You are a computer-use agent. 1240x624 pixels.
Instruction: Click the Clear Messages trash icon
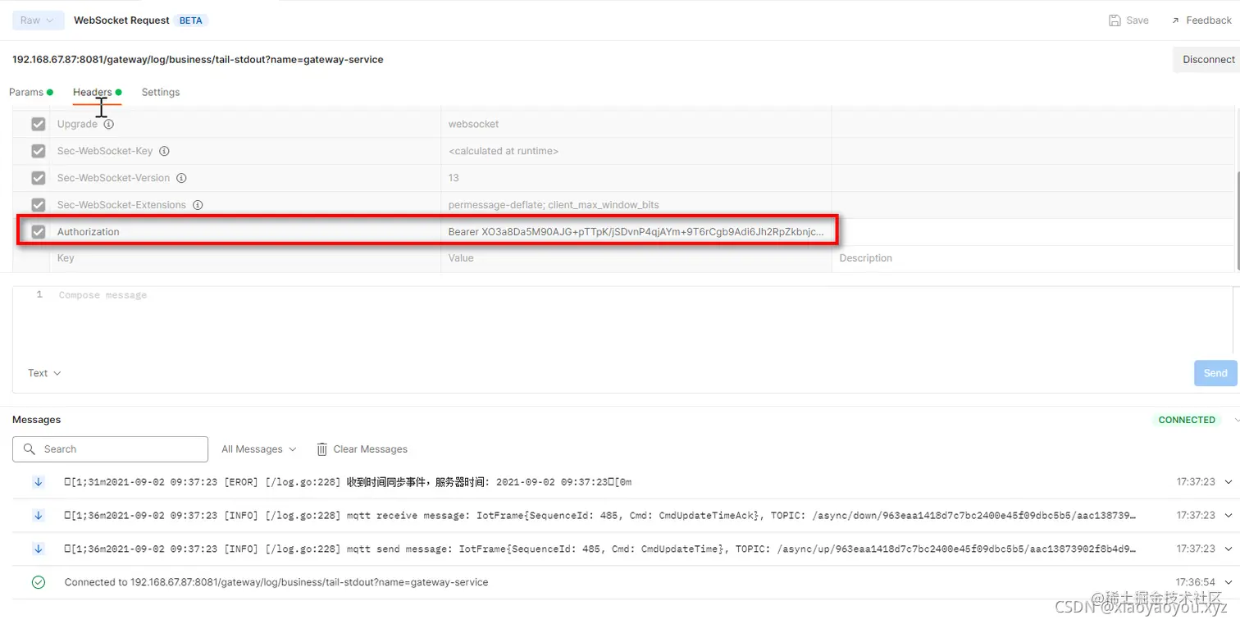322,449
